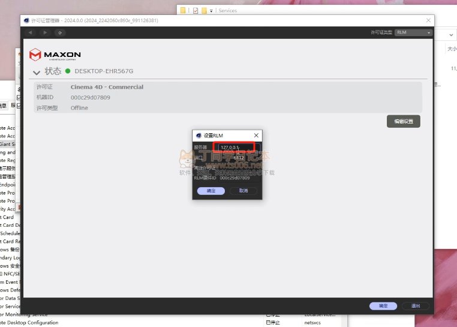This screenshot has width=457, height=327.
Task: Go forward with the right arrow button
Action: pyautogui.click(x=45, y=32)
